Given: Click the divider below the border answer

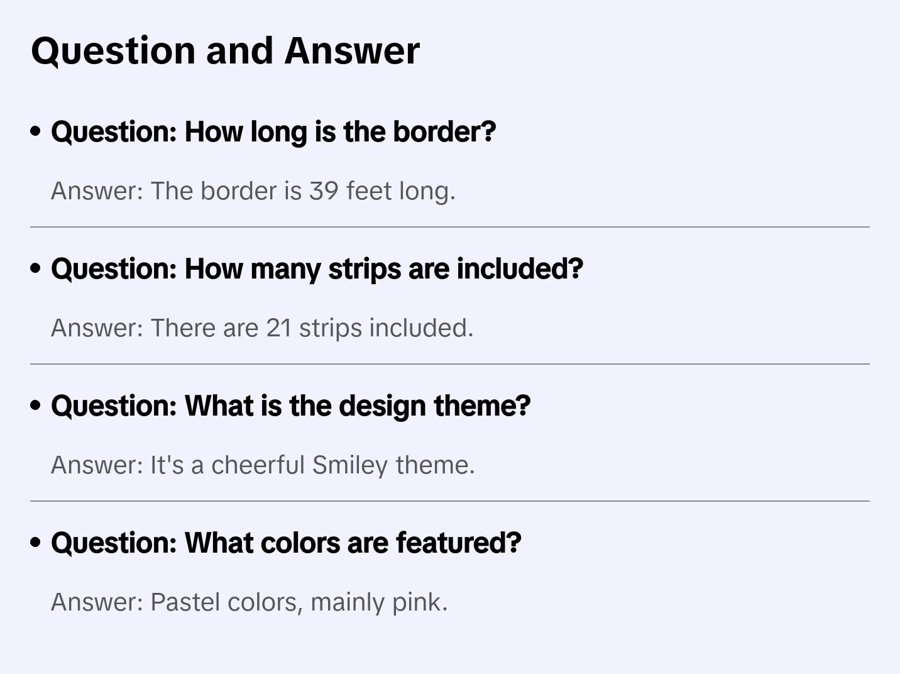Looking at the screenshot, I should (x=450, y=227).
